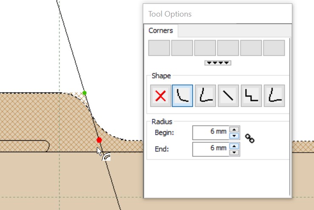
Task: Select the red X no-corner shape
Action: tap(161, 96)
